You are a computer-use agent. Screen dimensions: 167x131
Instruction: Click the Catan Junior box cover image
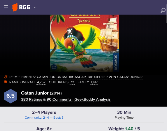pos(84,43)
